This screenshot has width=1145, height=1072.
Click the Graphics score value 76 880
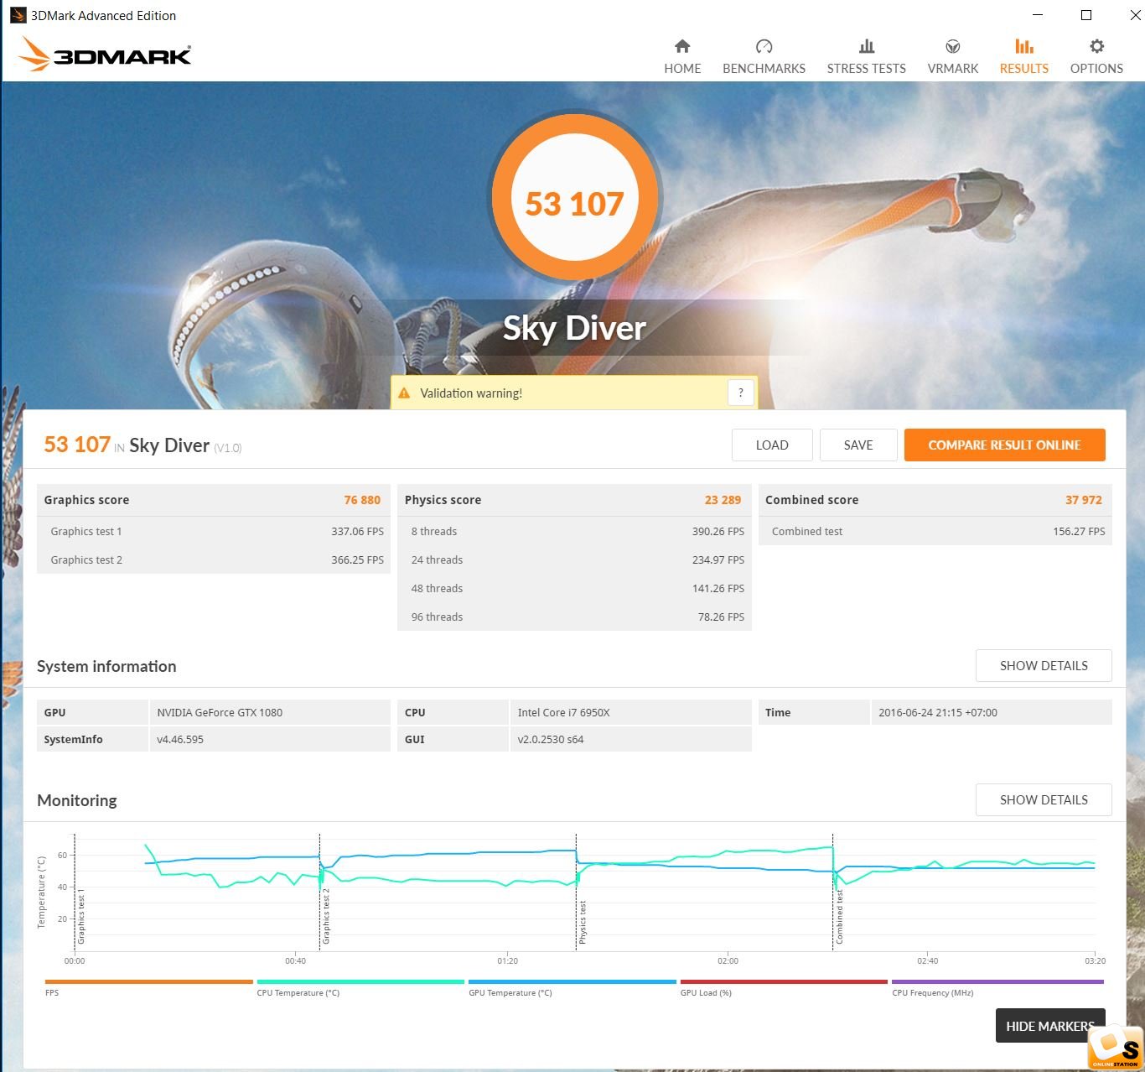tap(362, 500)
